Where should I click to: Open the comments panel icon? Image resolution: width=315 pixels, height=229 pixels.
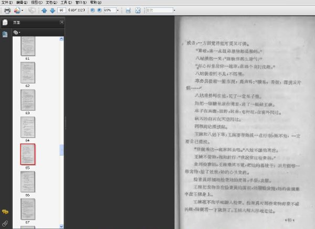[5, 212]
